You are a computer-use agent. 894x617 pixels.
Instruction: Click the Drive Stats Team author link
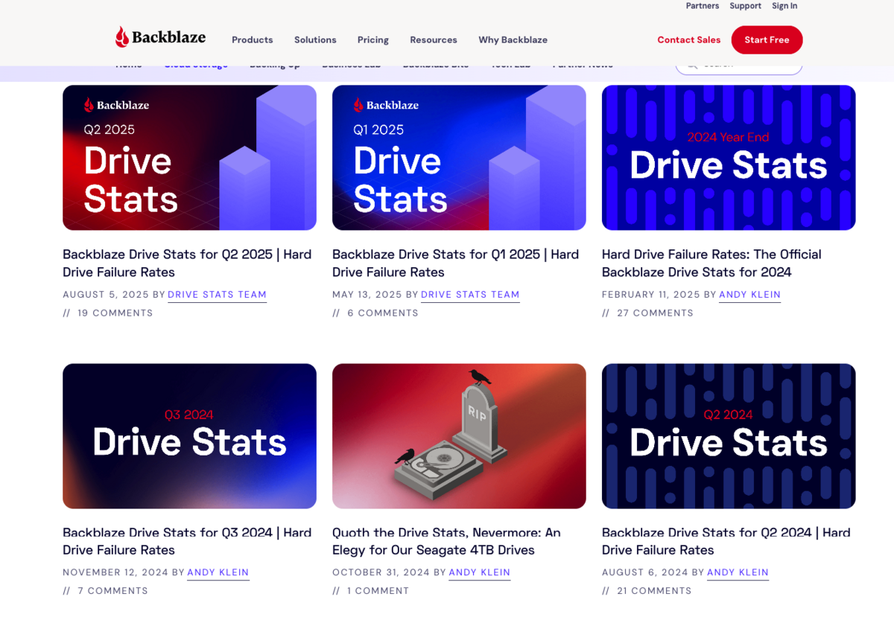pyautogui.click(x=217, y=295)
